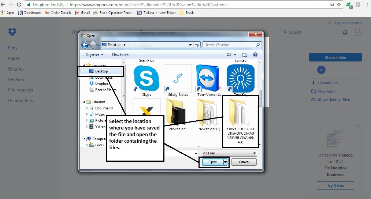
Task: Select the Order PHOTOBOOKSHOPCOMAU folder
Action: [240, 121]
